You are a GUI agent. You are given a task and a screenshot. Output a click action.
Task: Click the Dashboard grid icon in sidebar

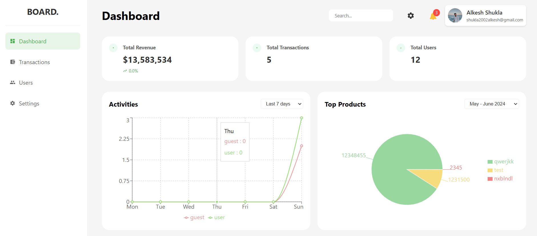(13, 41)
